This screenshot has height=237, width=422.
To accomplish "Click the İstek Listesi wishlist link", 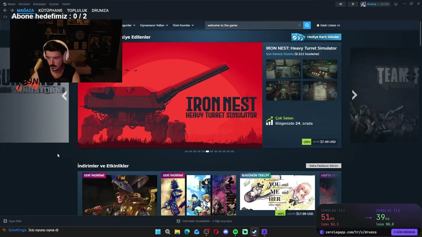I will pos(328,25).
